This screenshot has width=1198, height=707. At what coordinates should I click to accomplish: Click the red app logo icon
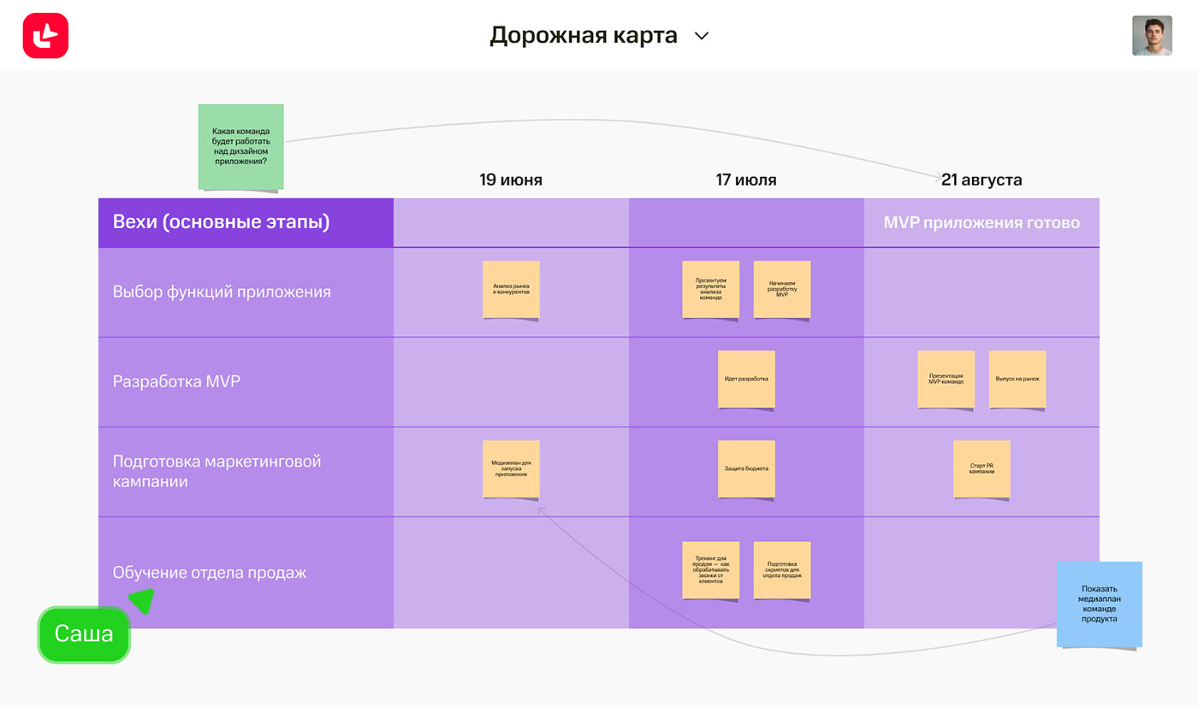pyautogui.click(x=45, y=36)
